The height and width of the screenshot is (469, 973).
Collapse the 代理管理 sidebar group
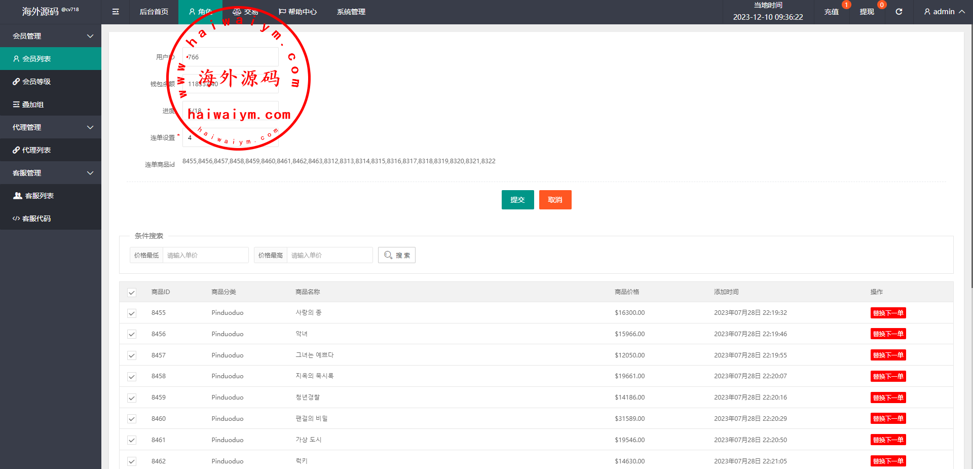coord(51,127)
